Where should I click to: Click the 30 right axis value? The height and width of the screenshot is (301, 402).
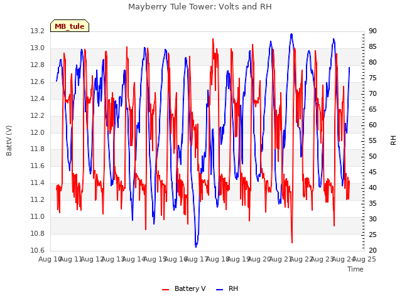tap(372, 219)
